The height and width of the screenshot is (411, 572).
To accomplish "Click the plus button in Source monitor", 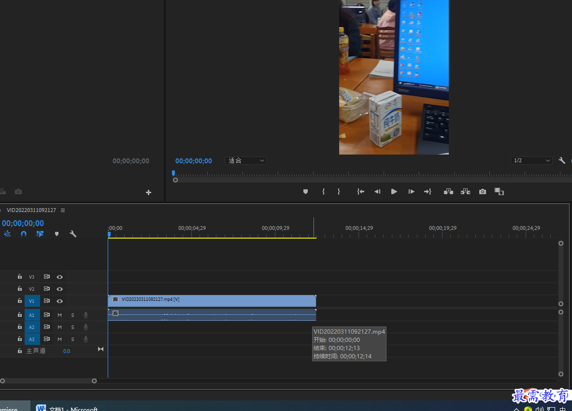I will tap(148, 192).
